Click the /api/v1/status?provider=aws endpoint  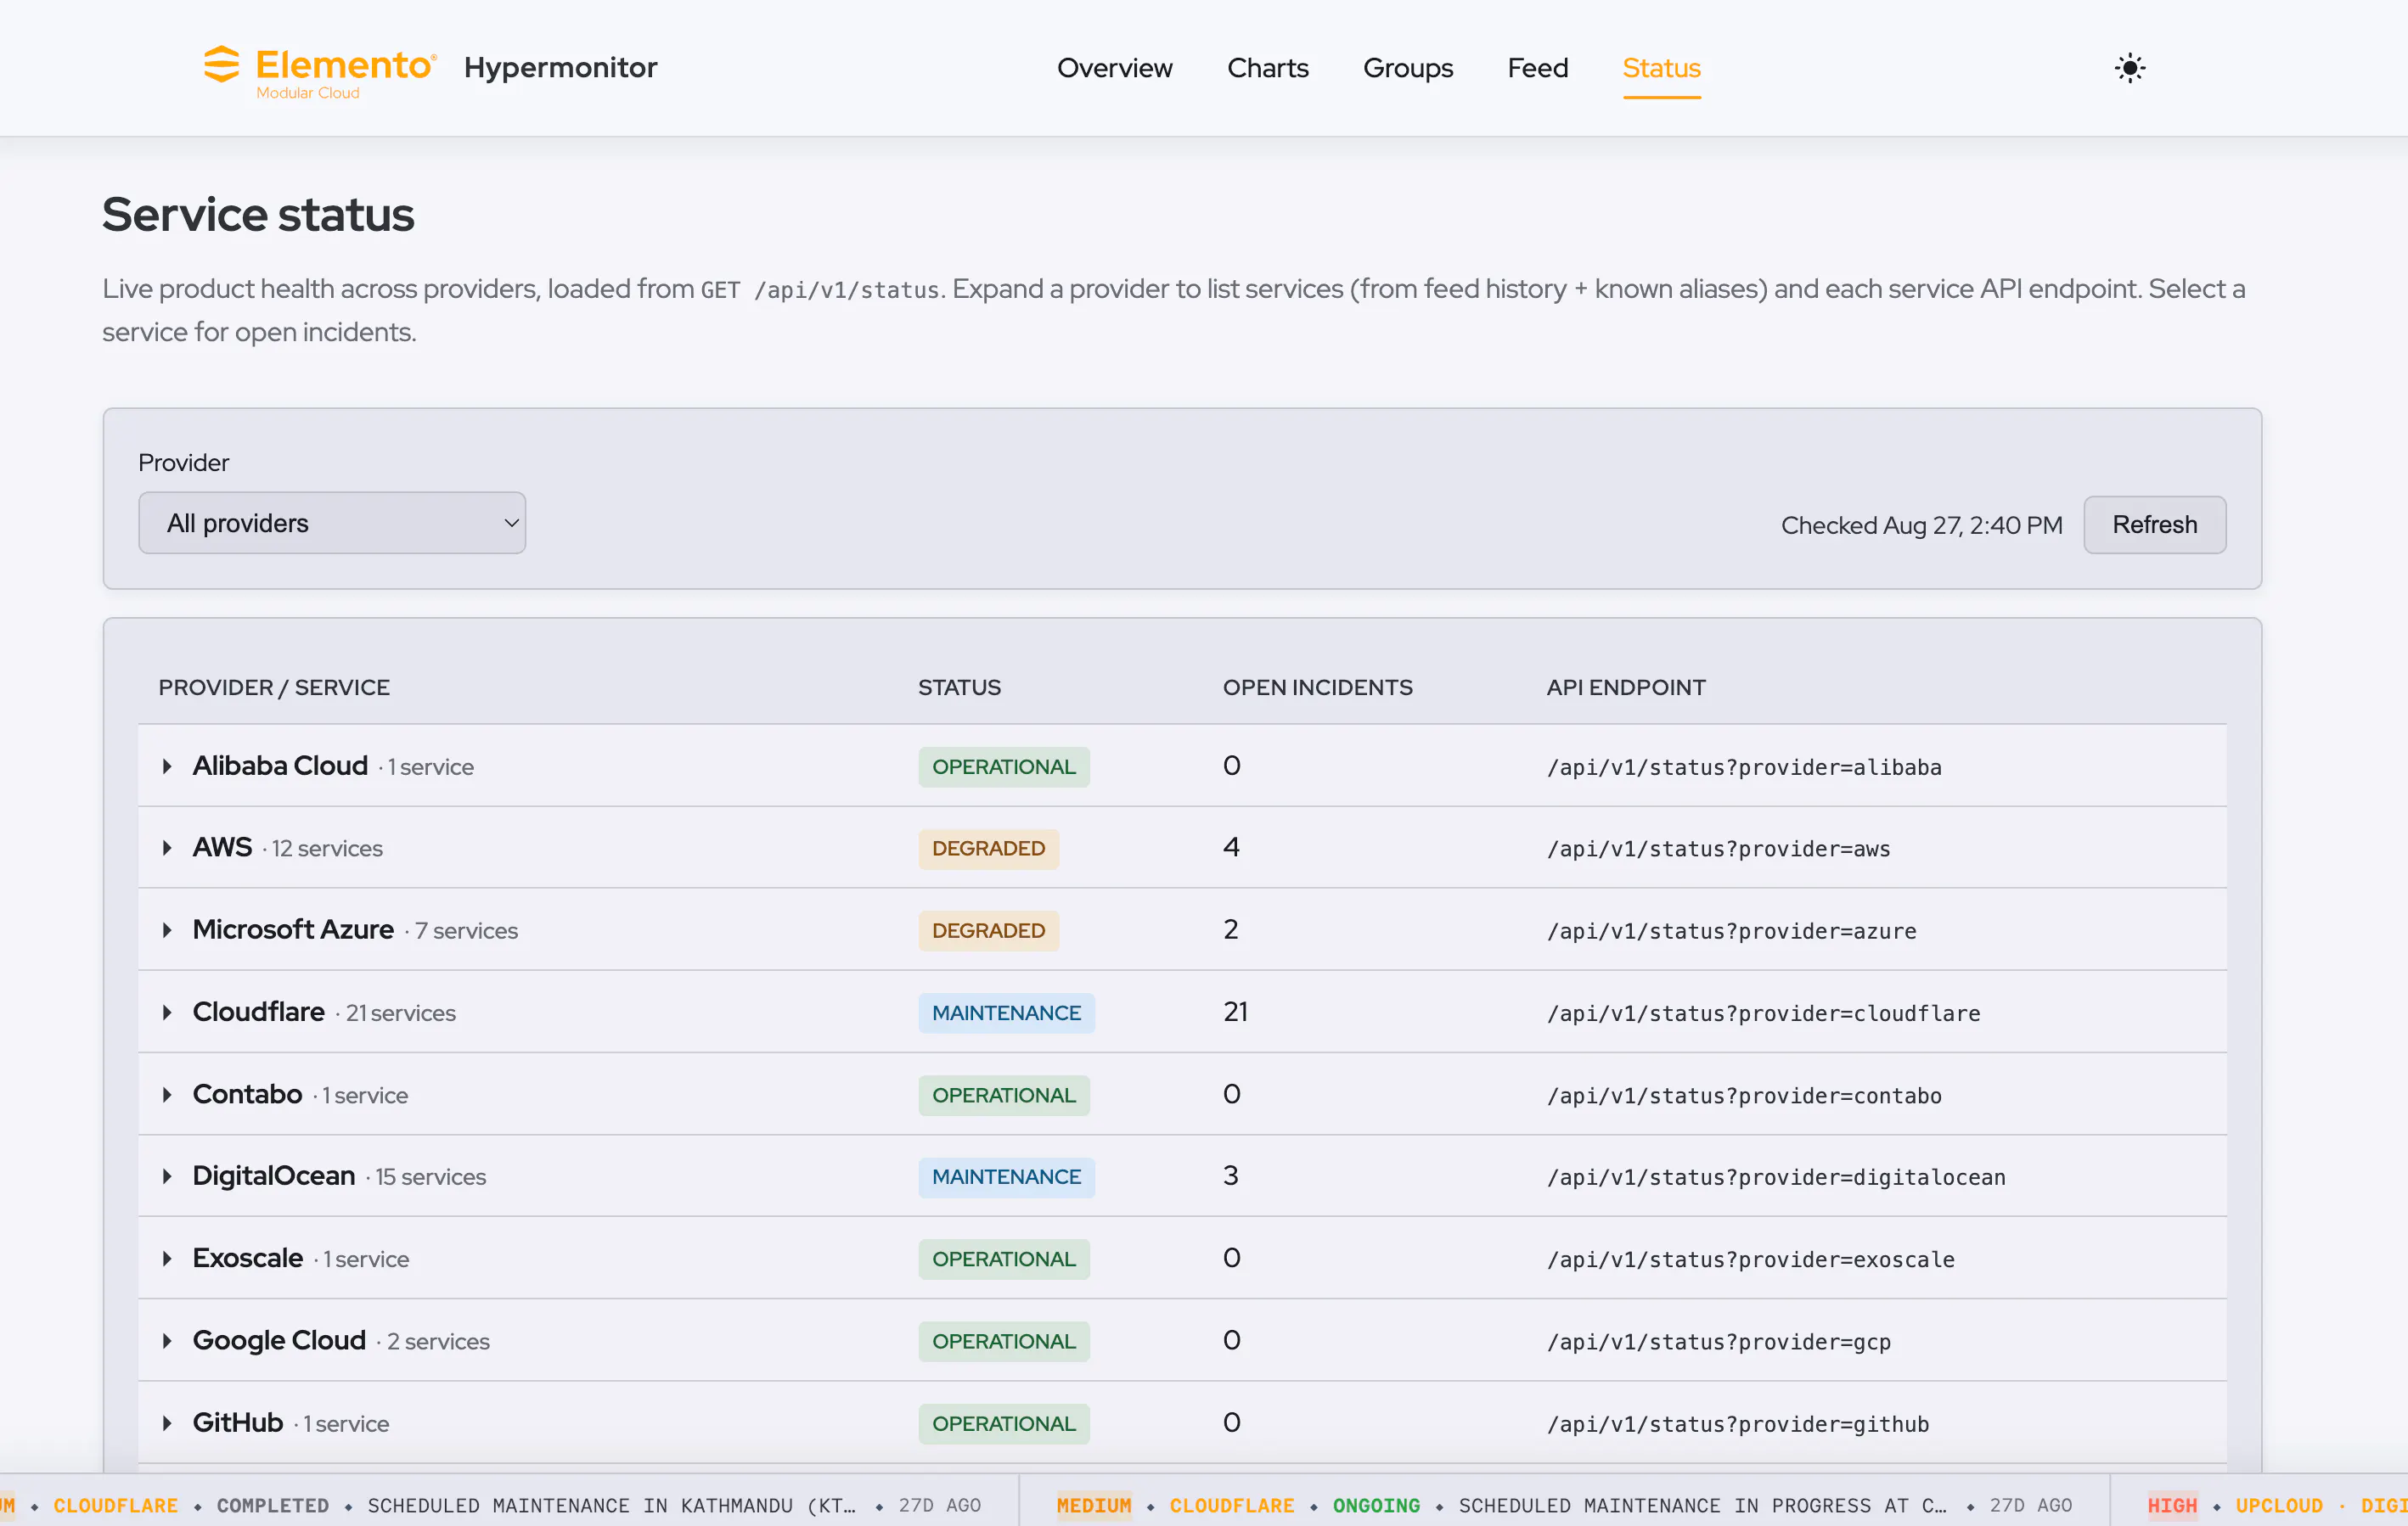[1719, 850]
